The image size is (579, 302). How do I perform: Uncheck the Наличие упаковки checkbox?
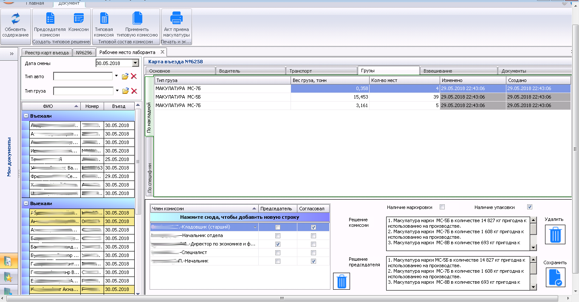click(x=529, y=207)
